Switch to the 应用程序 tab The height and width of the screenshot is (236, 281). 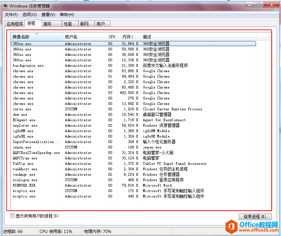pyautogui.click(x=15, y=24)
